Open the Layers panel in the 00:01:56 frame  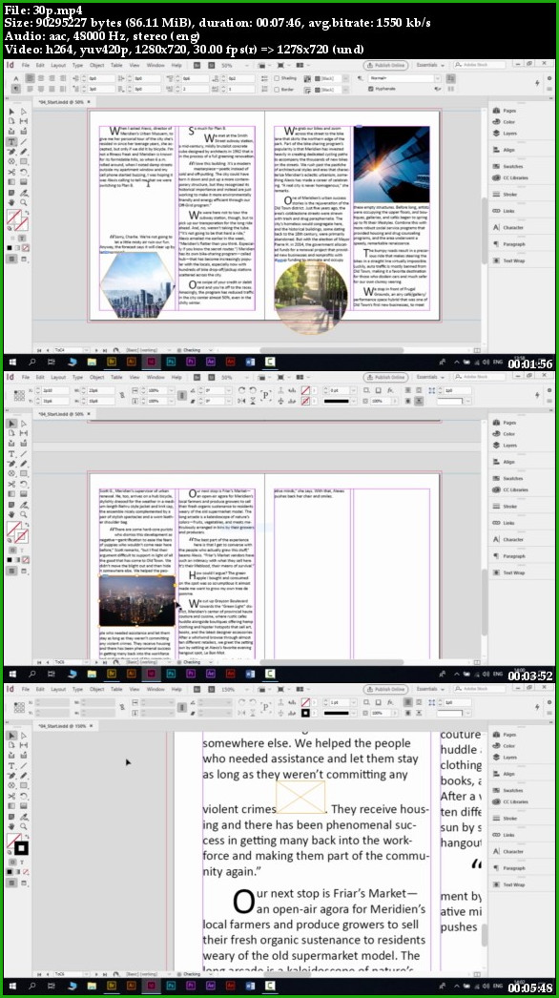(504, 134)
